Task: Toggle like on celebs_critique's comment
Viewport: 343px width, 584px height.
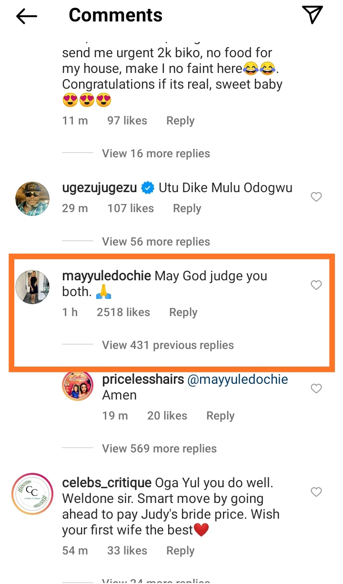Action: tap(316, 492)
